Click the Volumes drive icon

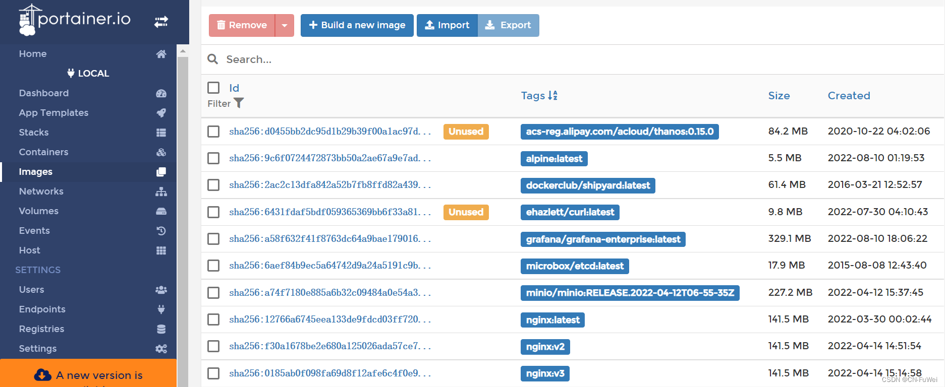tap(161, 211)
